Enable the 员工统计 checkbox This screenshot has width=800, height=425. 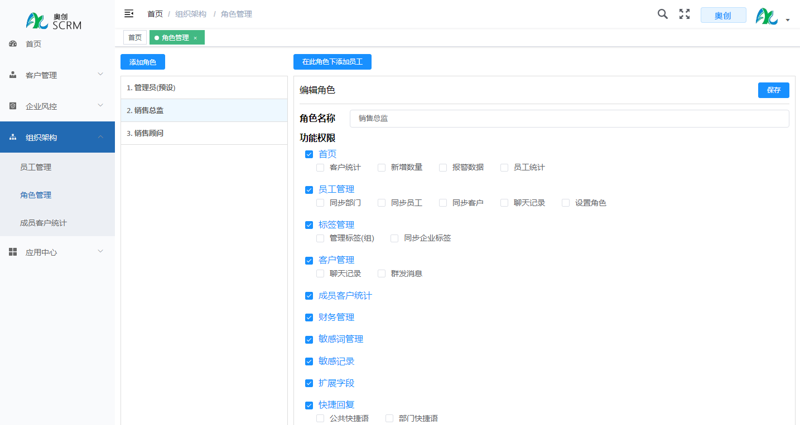pos(504,167)
